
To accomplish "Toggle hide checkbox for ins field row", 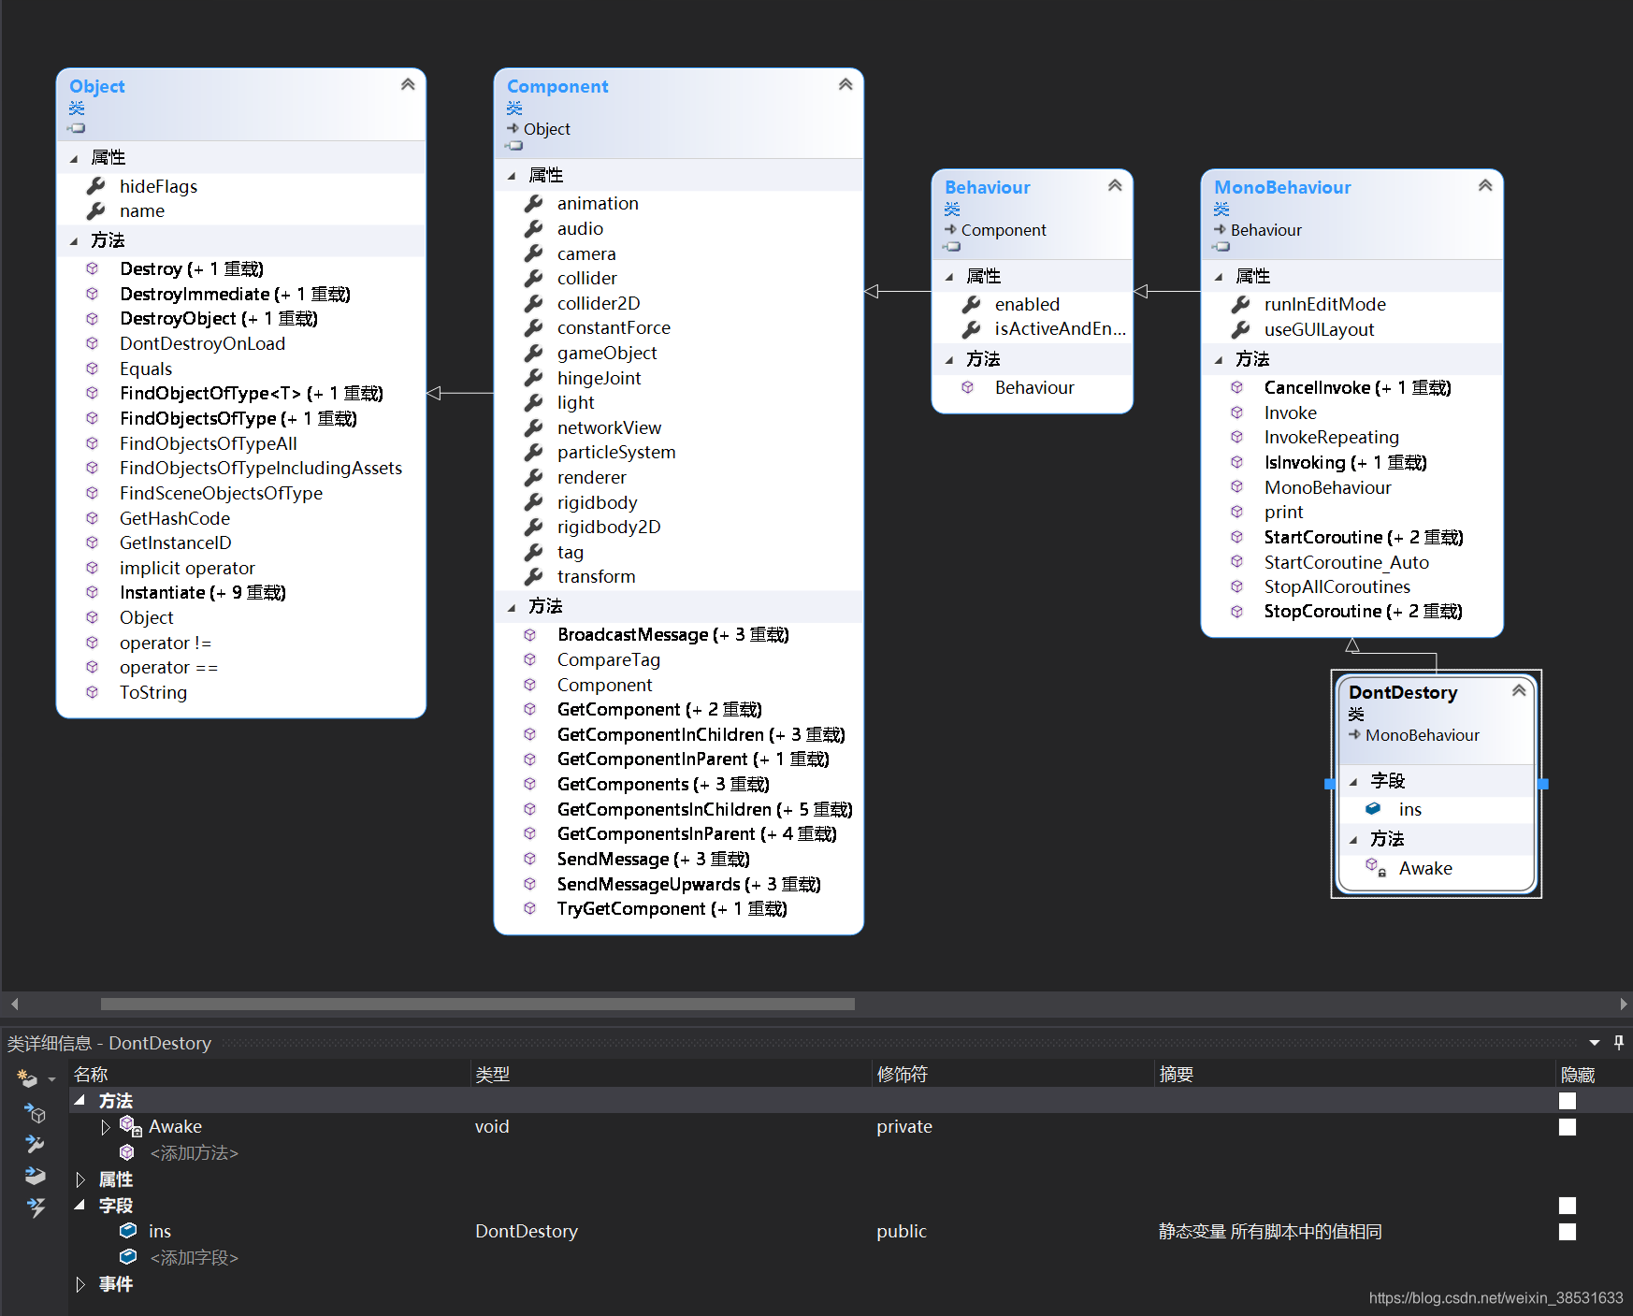I will coord(1568,1232).
